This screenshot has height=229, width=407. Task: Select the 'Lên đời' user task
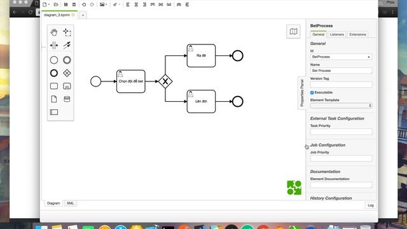pos(201,101)
